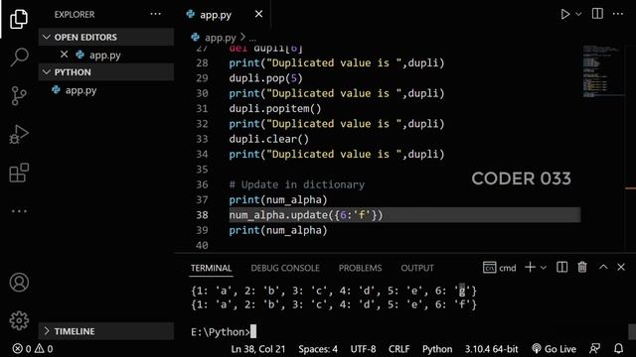636x357 pixels.
Task: Click the num_alpha.update line of code
Action: coord(305,215)
